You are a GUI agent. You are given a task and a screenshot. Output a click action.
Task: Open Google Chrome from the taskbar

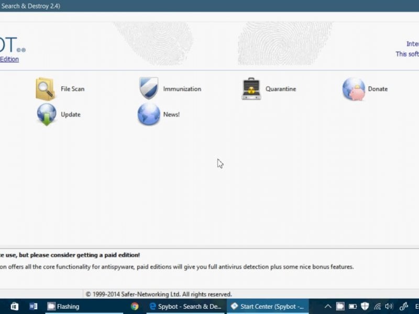point(135,306)
